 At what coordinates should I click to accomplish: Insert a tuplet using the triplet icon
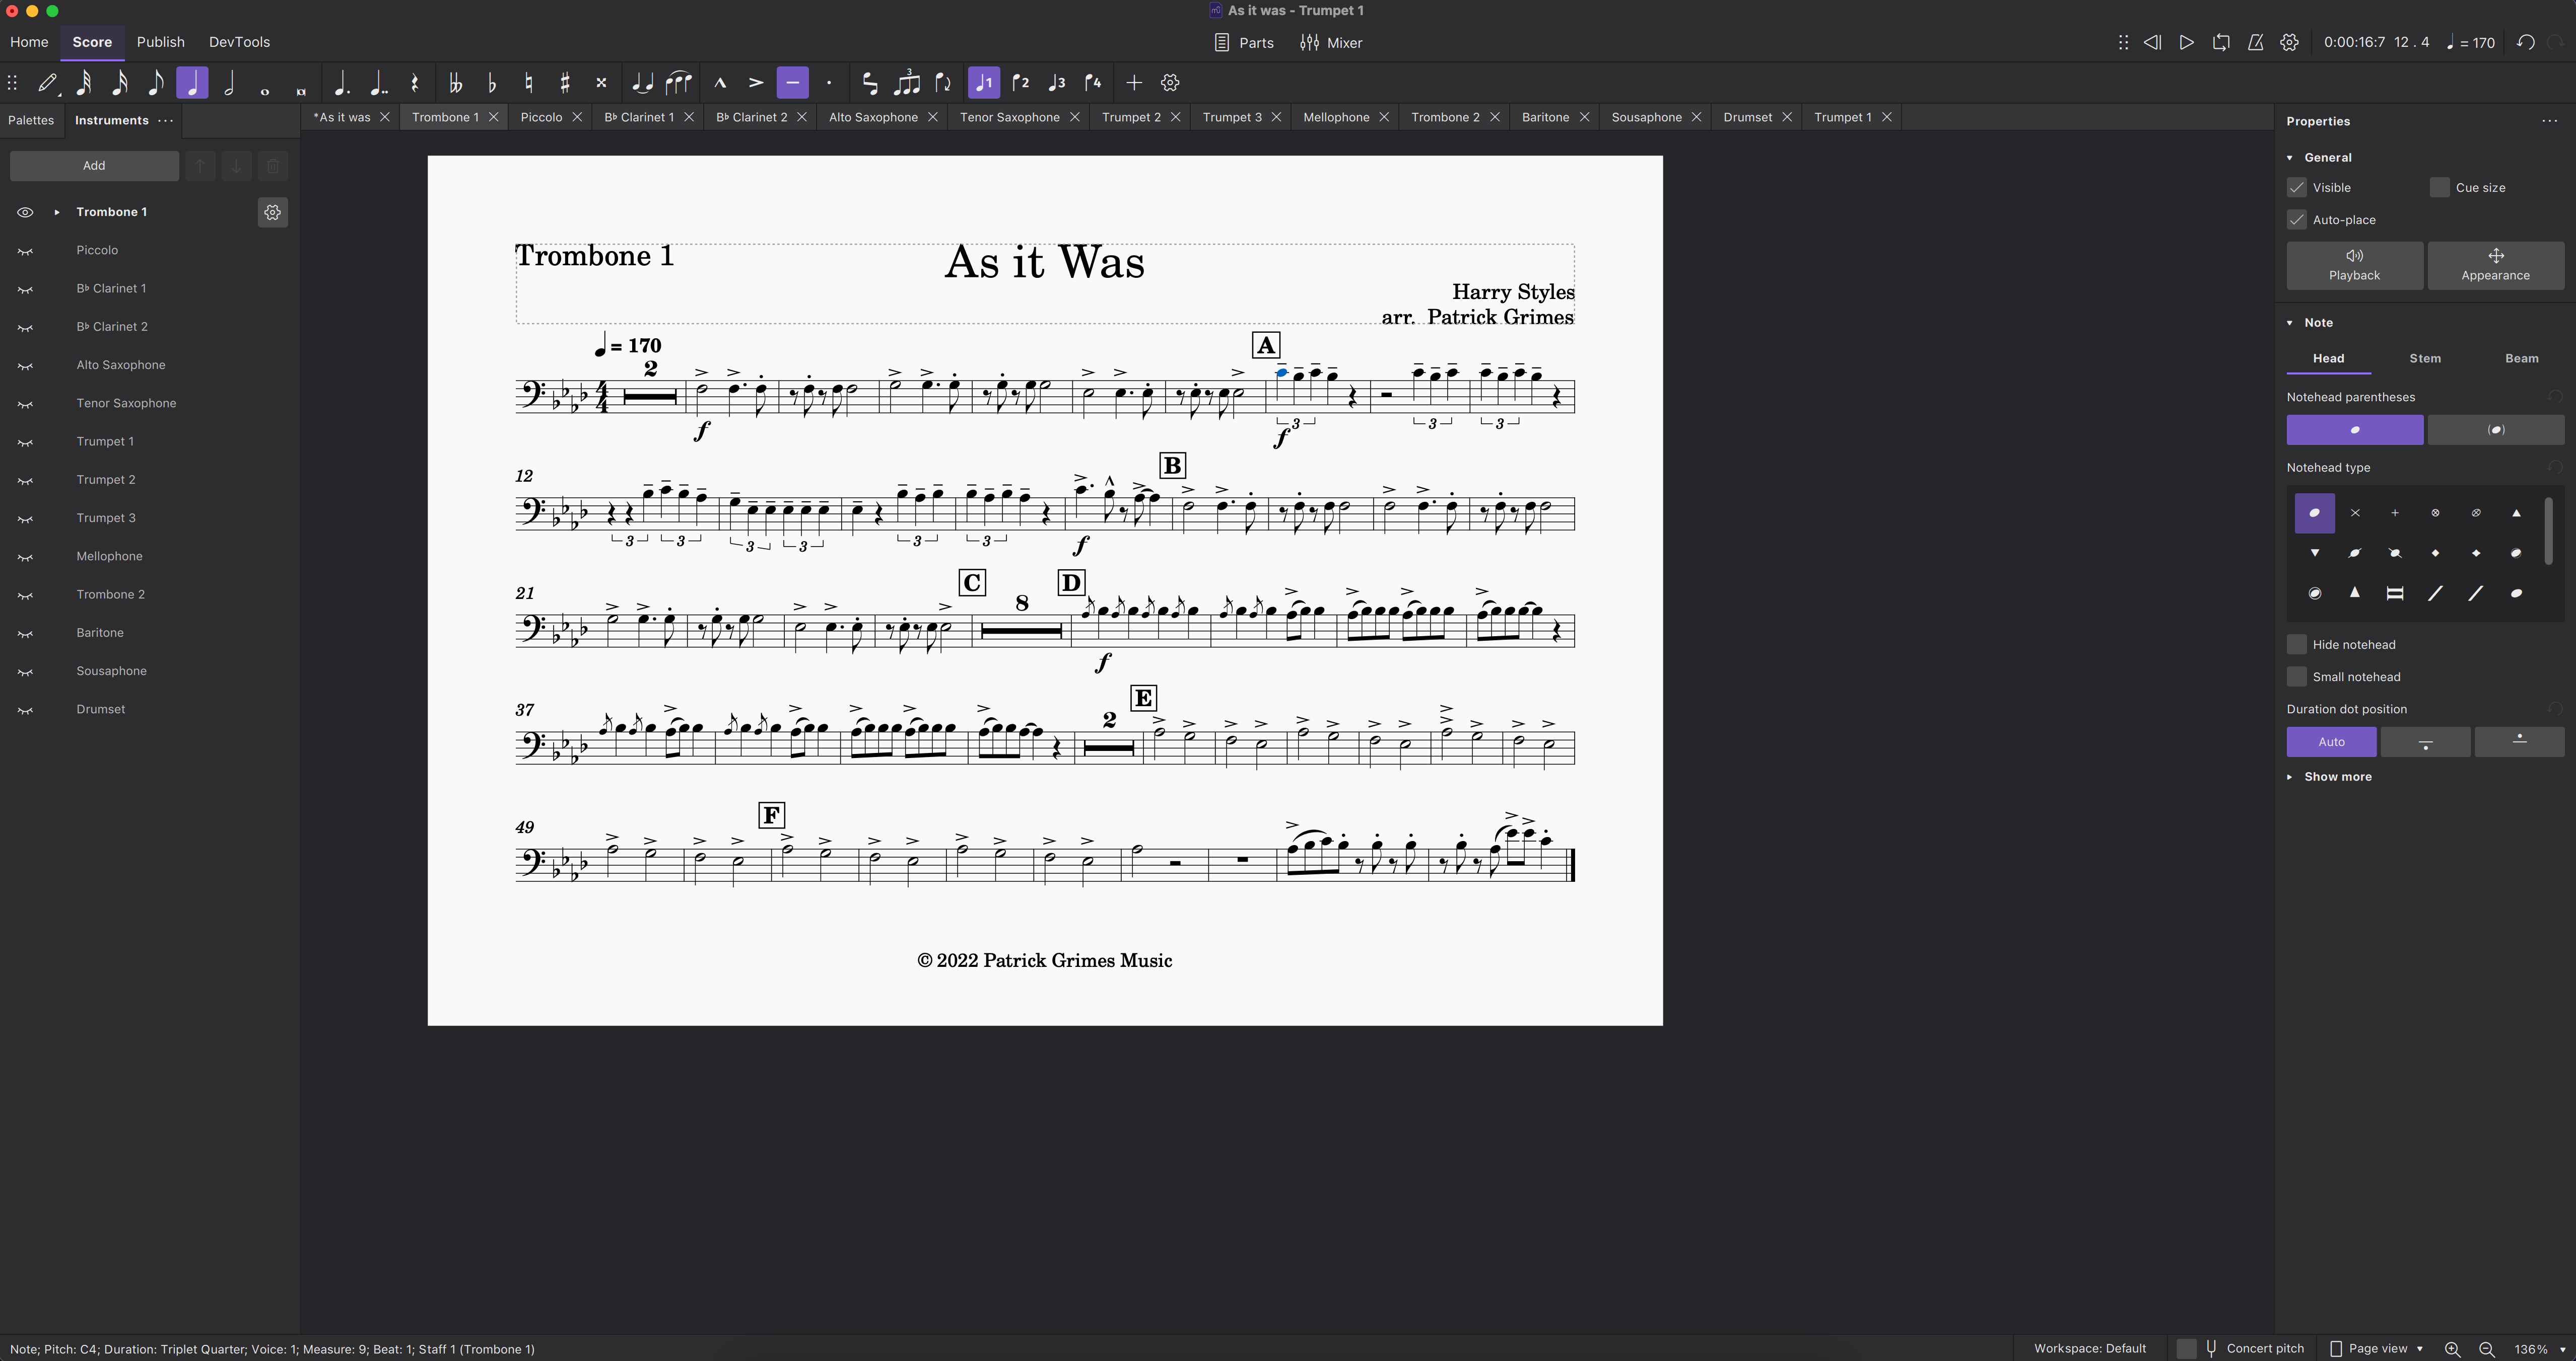(907, 83)
